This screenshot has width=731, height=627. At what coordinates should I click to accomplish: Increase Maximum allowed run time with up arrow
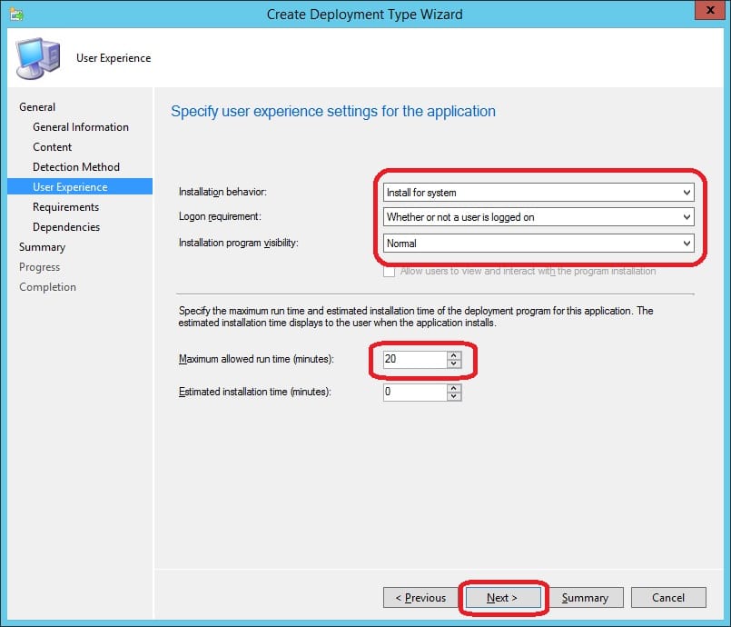coord(454,355)
